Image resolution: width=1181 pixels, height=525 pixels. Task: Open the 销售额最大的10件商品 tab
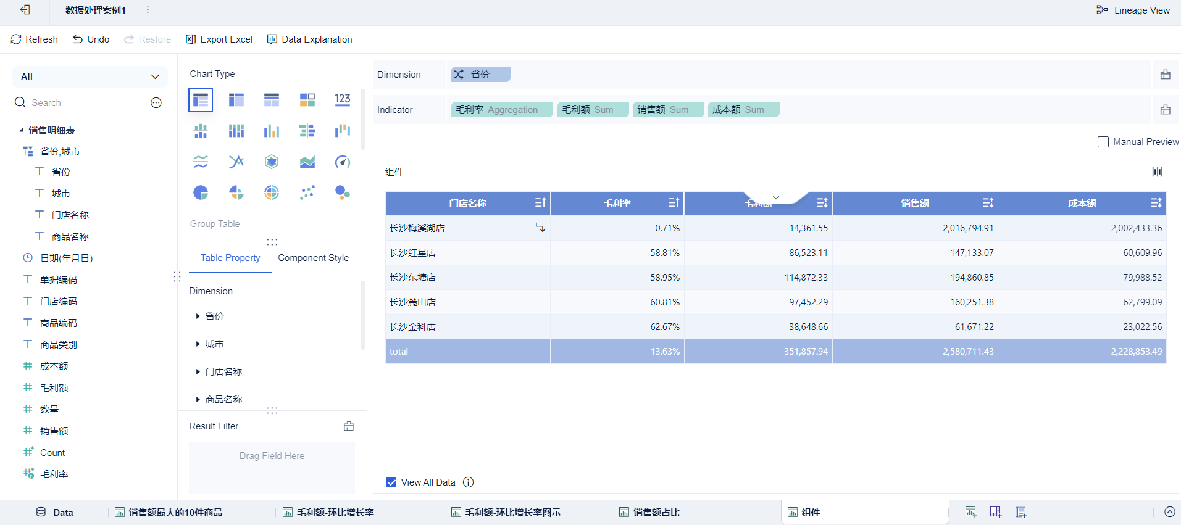(169, 512)
